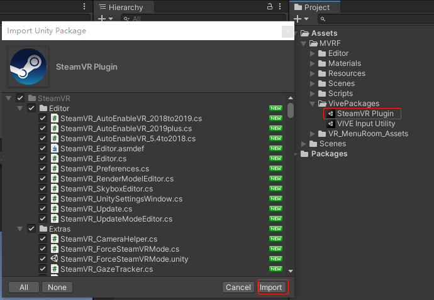Click the Packages folder icon

(304, 154)
